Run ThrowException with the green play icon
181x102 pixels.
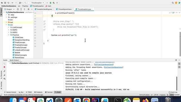[x=47, y=3]
